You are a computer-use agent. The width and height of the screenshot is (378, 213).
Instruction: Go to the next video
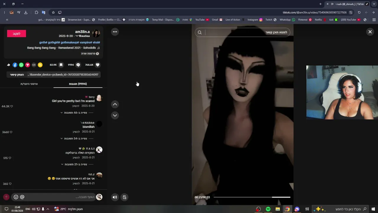pos(115,115)
